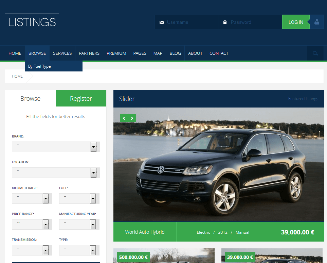The width and height of the screenshot is (327, 263).
Task: Open the ABOUT menu item
Action: tap(195, 53)
